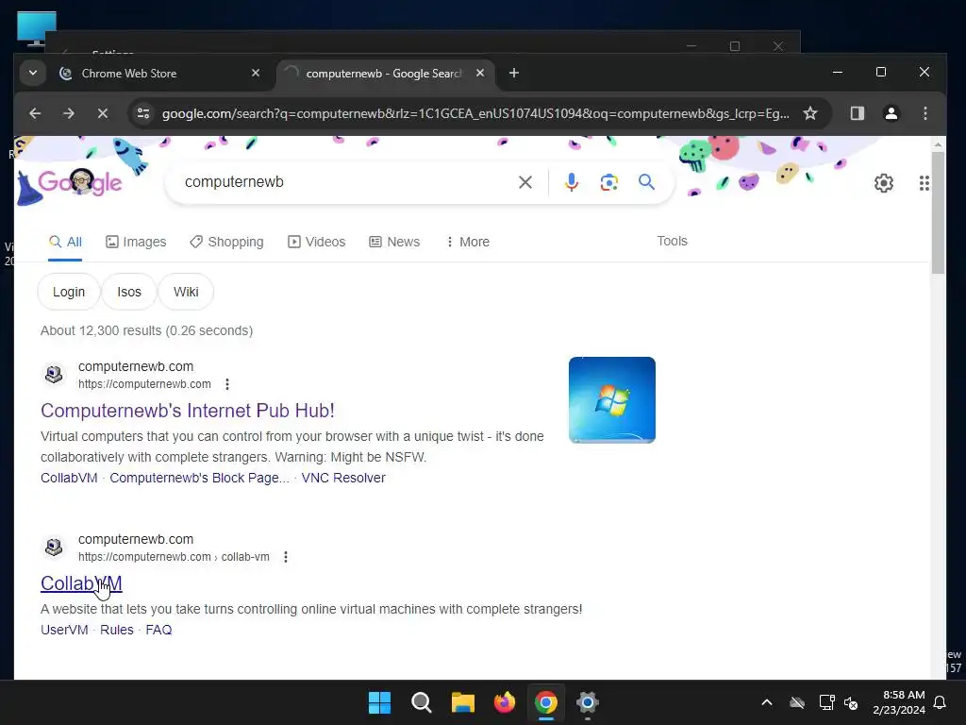Screen dimensions: 966x725
Task: Open the Google apps grid
Action: point(924,183)
